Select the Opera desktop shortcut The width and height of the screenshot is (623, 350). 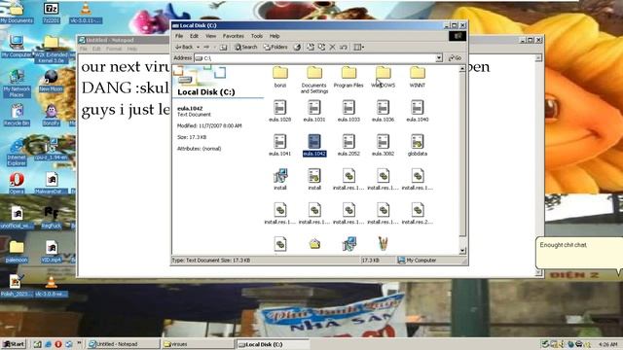(x=17, y=184)
